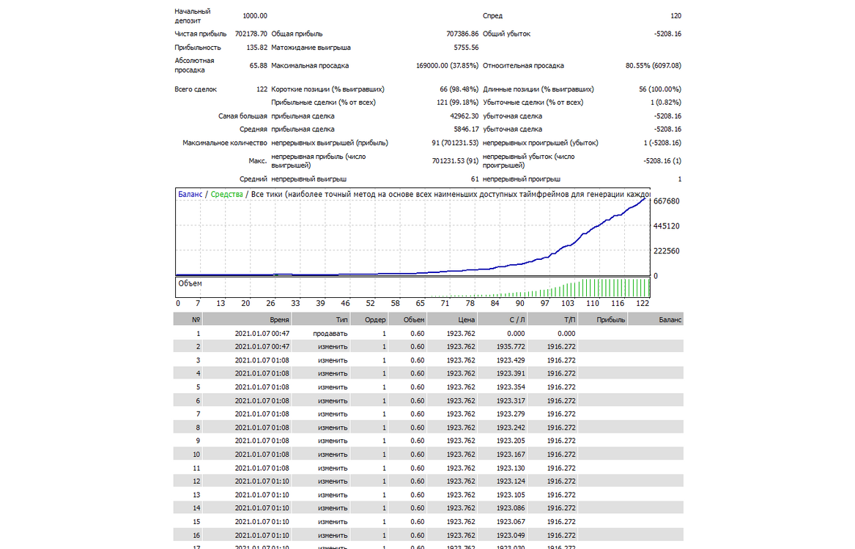Screen dimensions: 855x549
Task: Click the blue 'Баланс' chart legend
Action: coord(190,195)
